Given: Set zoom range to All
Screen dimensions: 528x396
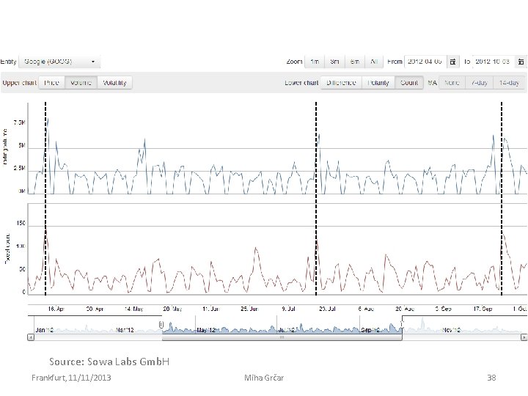Looking at the screenshot, I should tap(374, 62).
